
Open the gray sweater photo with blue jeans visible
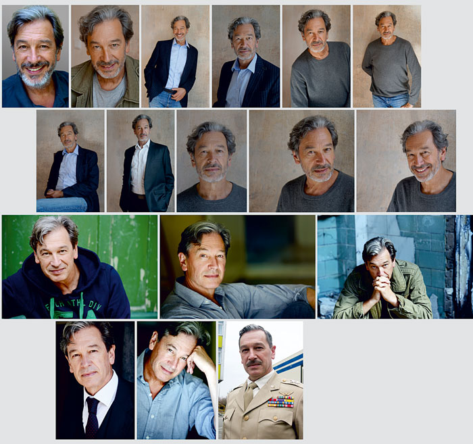[x=387, y=56]
